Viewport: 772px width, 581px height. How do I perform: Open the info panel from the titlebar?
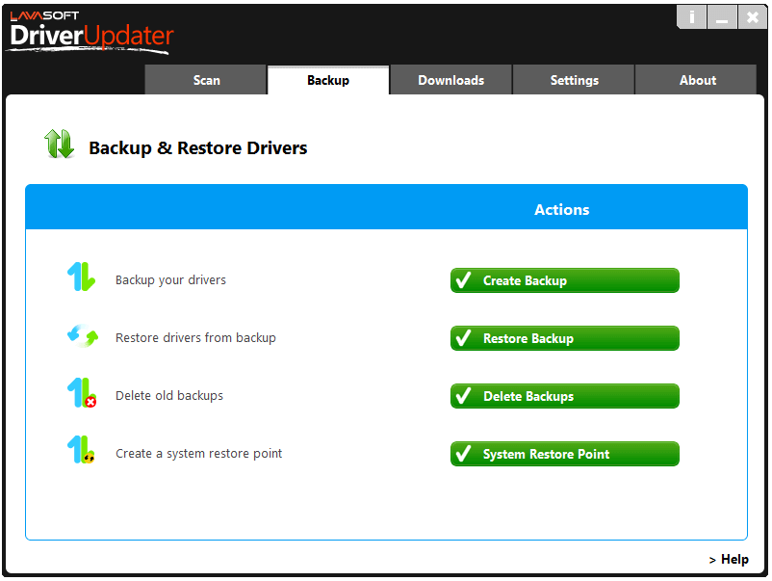[691, 16]
